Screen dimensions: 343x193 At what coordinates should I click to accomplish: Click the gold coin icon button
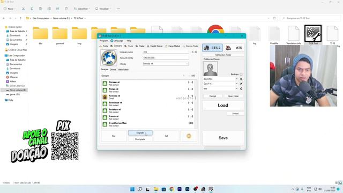[x=189, y=136]
